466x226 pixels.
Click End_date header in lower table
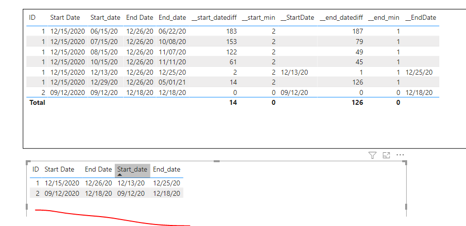click(x=166, y=169)
